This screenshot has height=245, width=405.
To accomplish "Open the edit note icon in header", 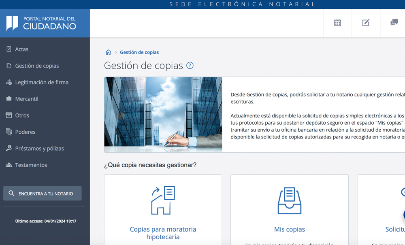I will coord(366,23).
